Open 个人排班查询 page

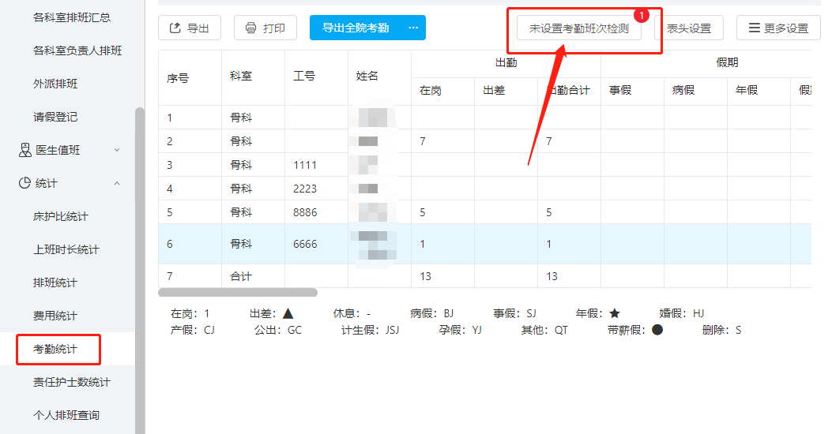coord(66,415)
